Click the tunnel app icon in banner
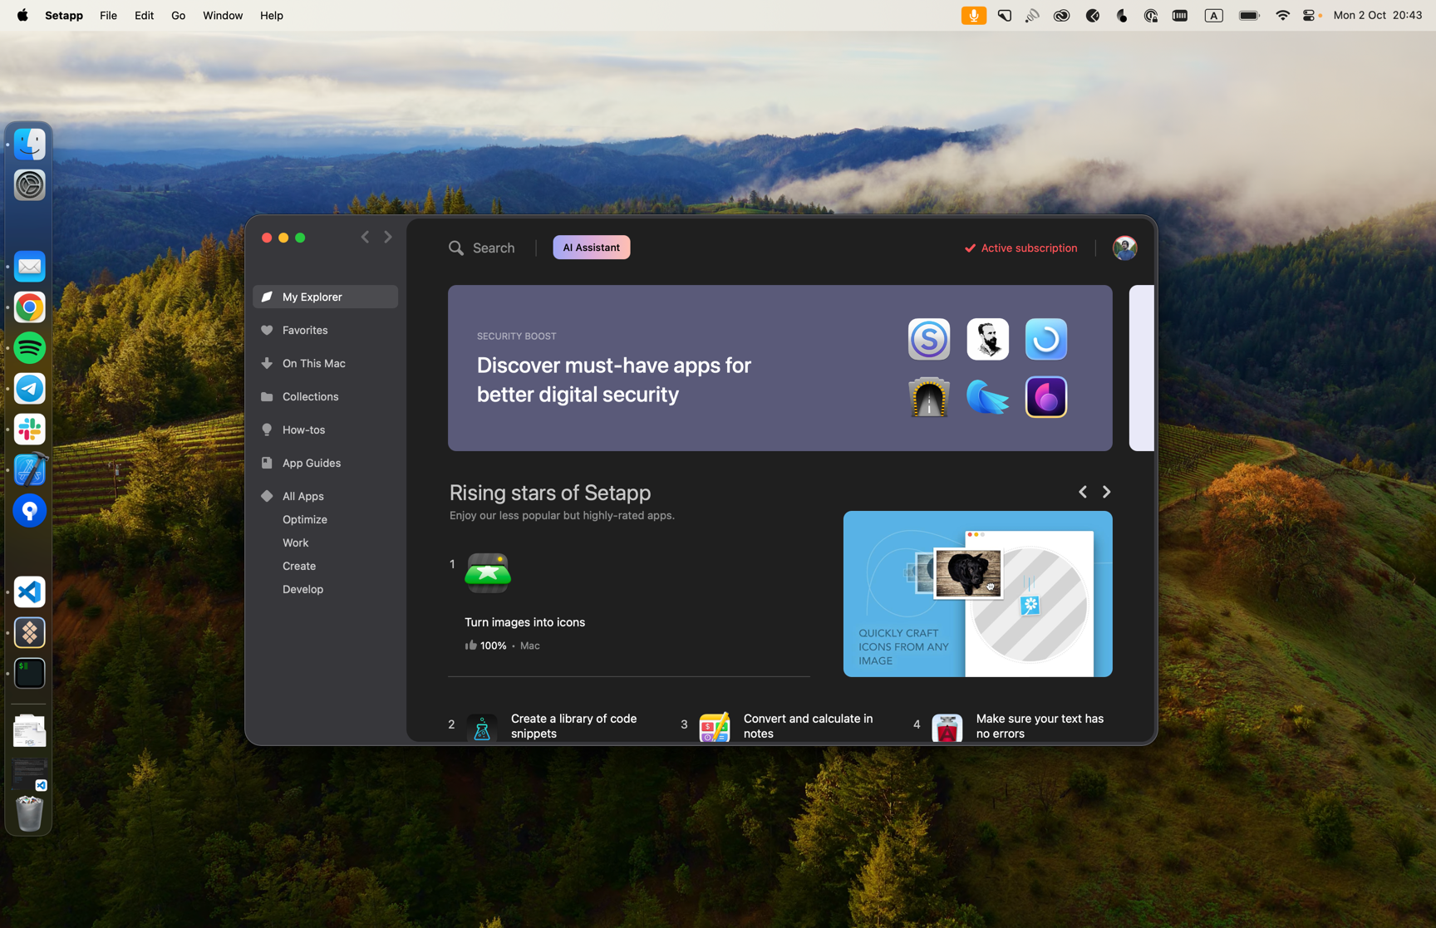 (929, 397)
